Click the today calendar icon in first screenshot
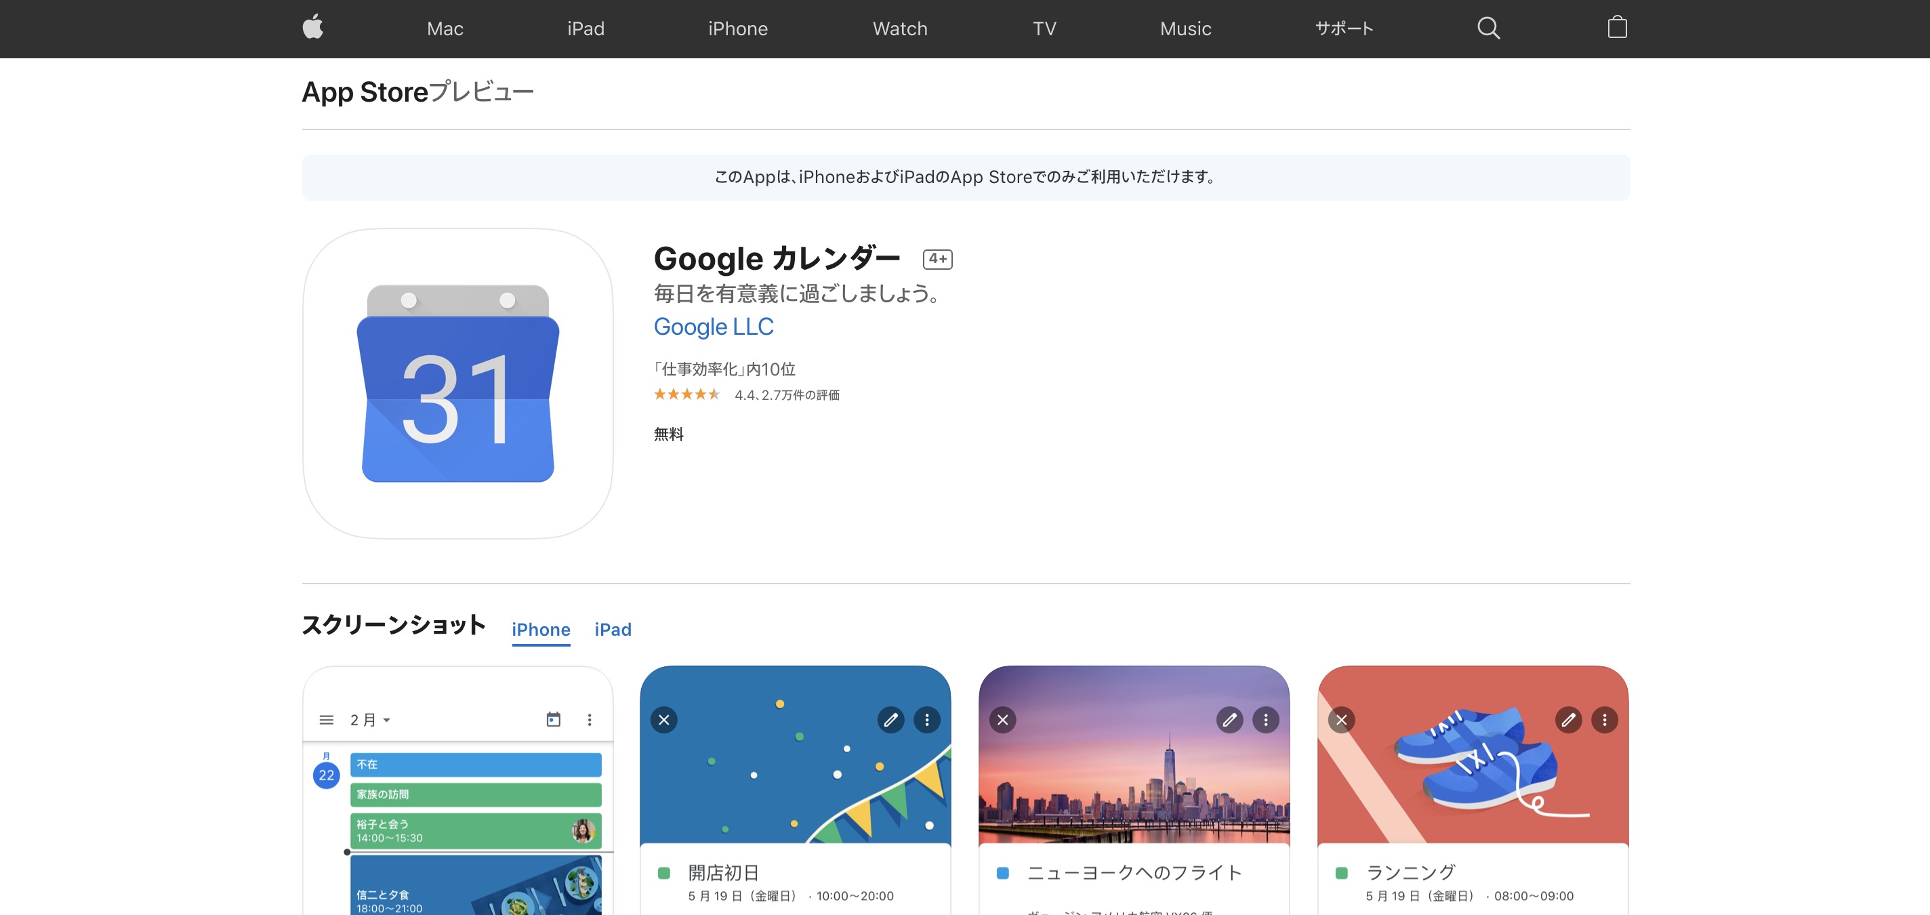Viewport: 1930px width, 915px height. pyautogui.click(x=554, y=719)
